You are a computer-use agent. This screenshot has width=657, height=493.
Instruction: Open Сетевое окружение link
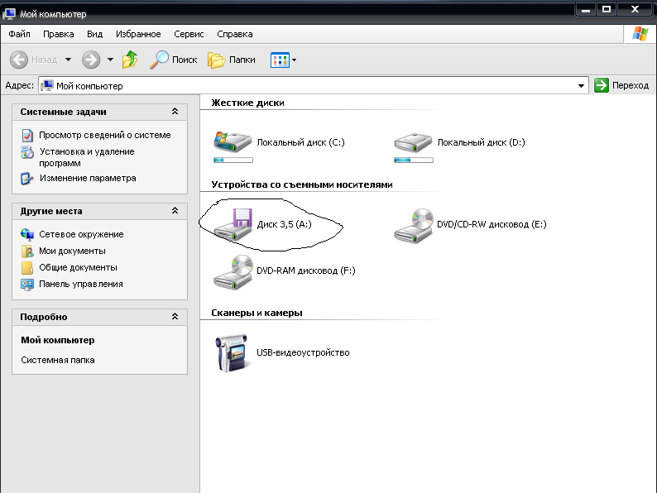(x=81, y=235)
